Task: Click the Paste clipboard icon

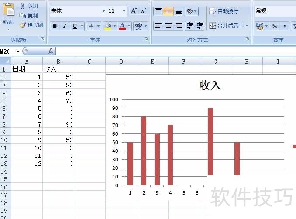Action: [x=8, y=10]
